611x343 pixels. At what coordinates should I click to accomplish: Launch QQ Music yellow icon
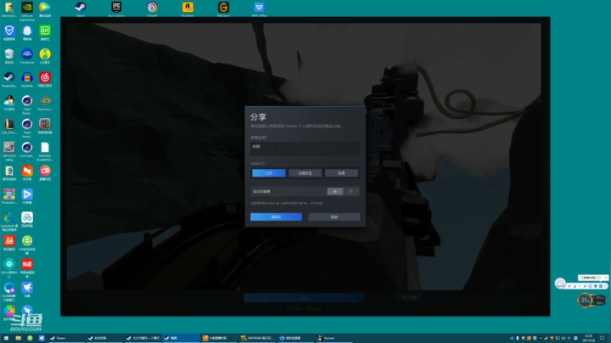(45, 56)
